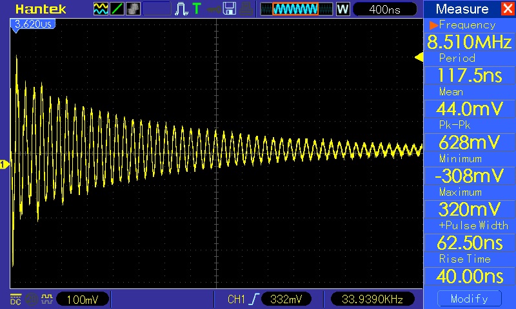Image resolution: width=516 pixels, height=309 pixels.
Task: Click the key lock icon
Action: click(x=213, y=9)
